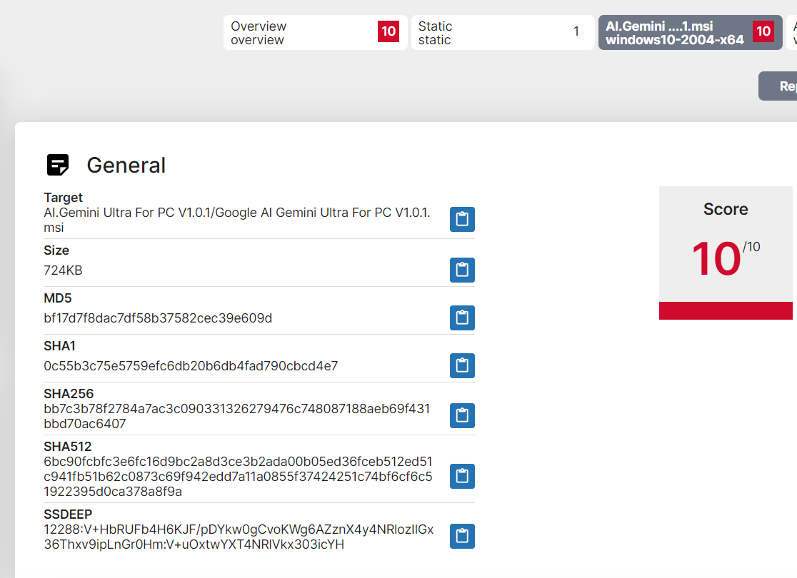
Task: Click the SHA1 value 0c55b3c75e5759efc6db20b6db4fad790cbcd4e7
Action: tap(191, 365)
